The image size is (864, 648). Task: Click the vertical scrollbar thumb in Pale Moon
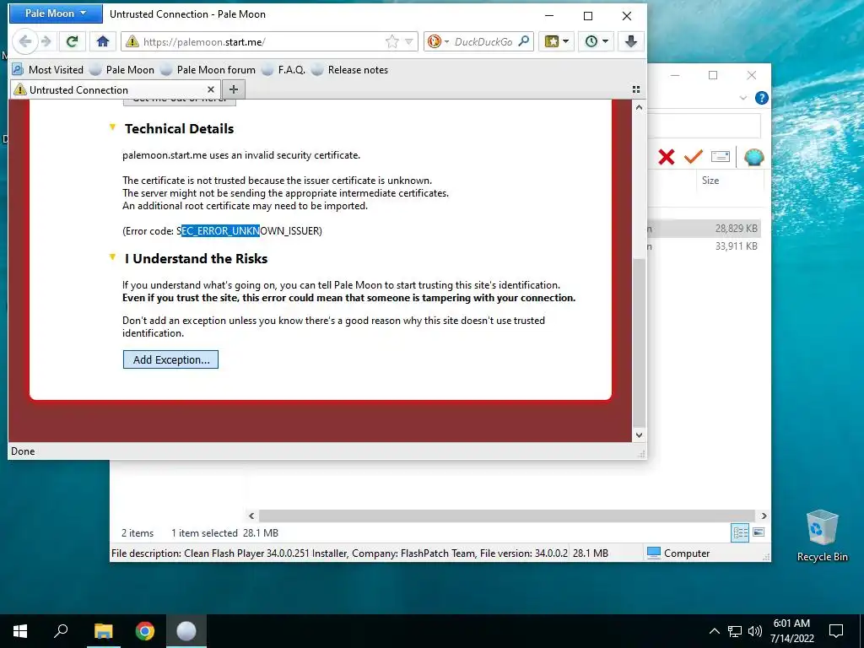pyautogui.click(x=639, y=343)
